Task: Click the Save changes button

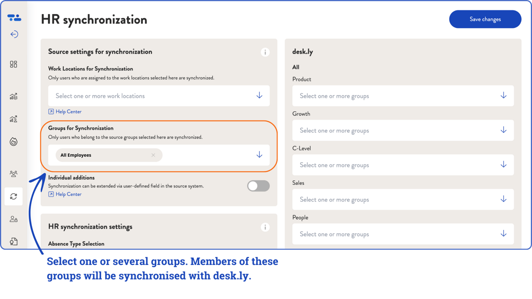Action: point(485,19)
